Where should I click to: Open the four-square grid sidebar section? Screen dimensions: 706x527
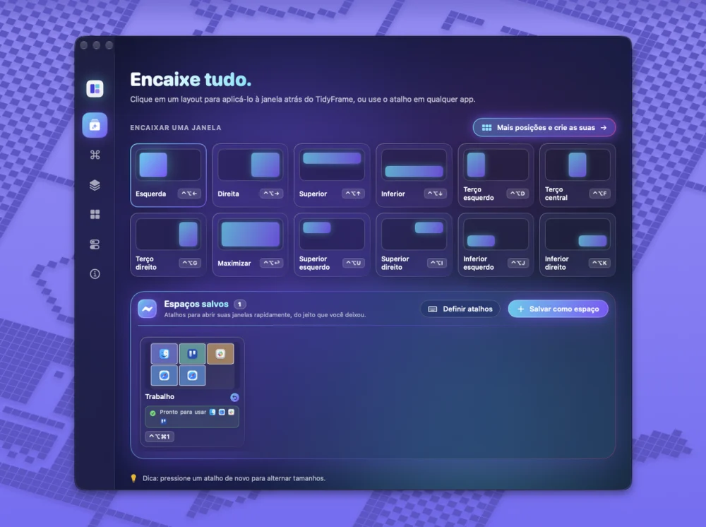[x=95, y=215]
